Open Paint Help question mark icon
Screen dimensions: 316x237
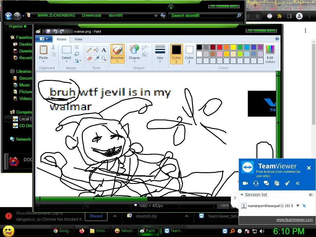click(x=277, y=39)
